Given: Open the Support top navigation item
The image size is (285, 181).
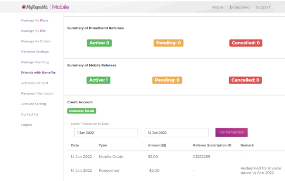Looking at the screenshot, I should point(263,7).
